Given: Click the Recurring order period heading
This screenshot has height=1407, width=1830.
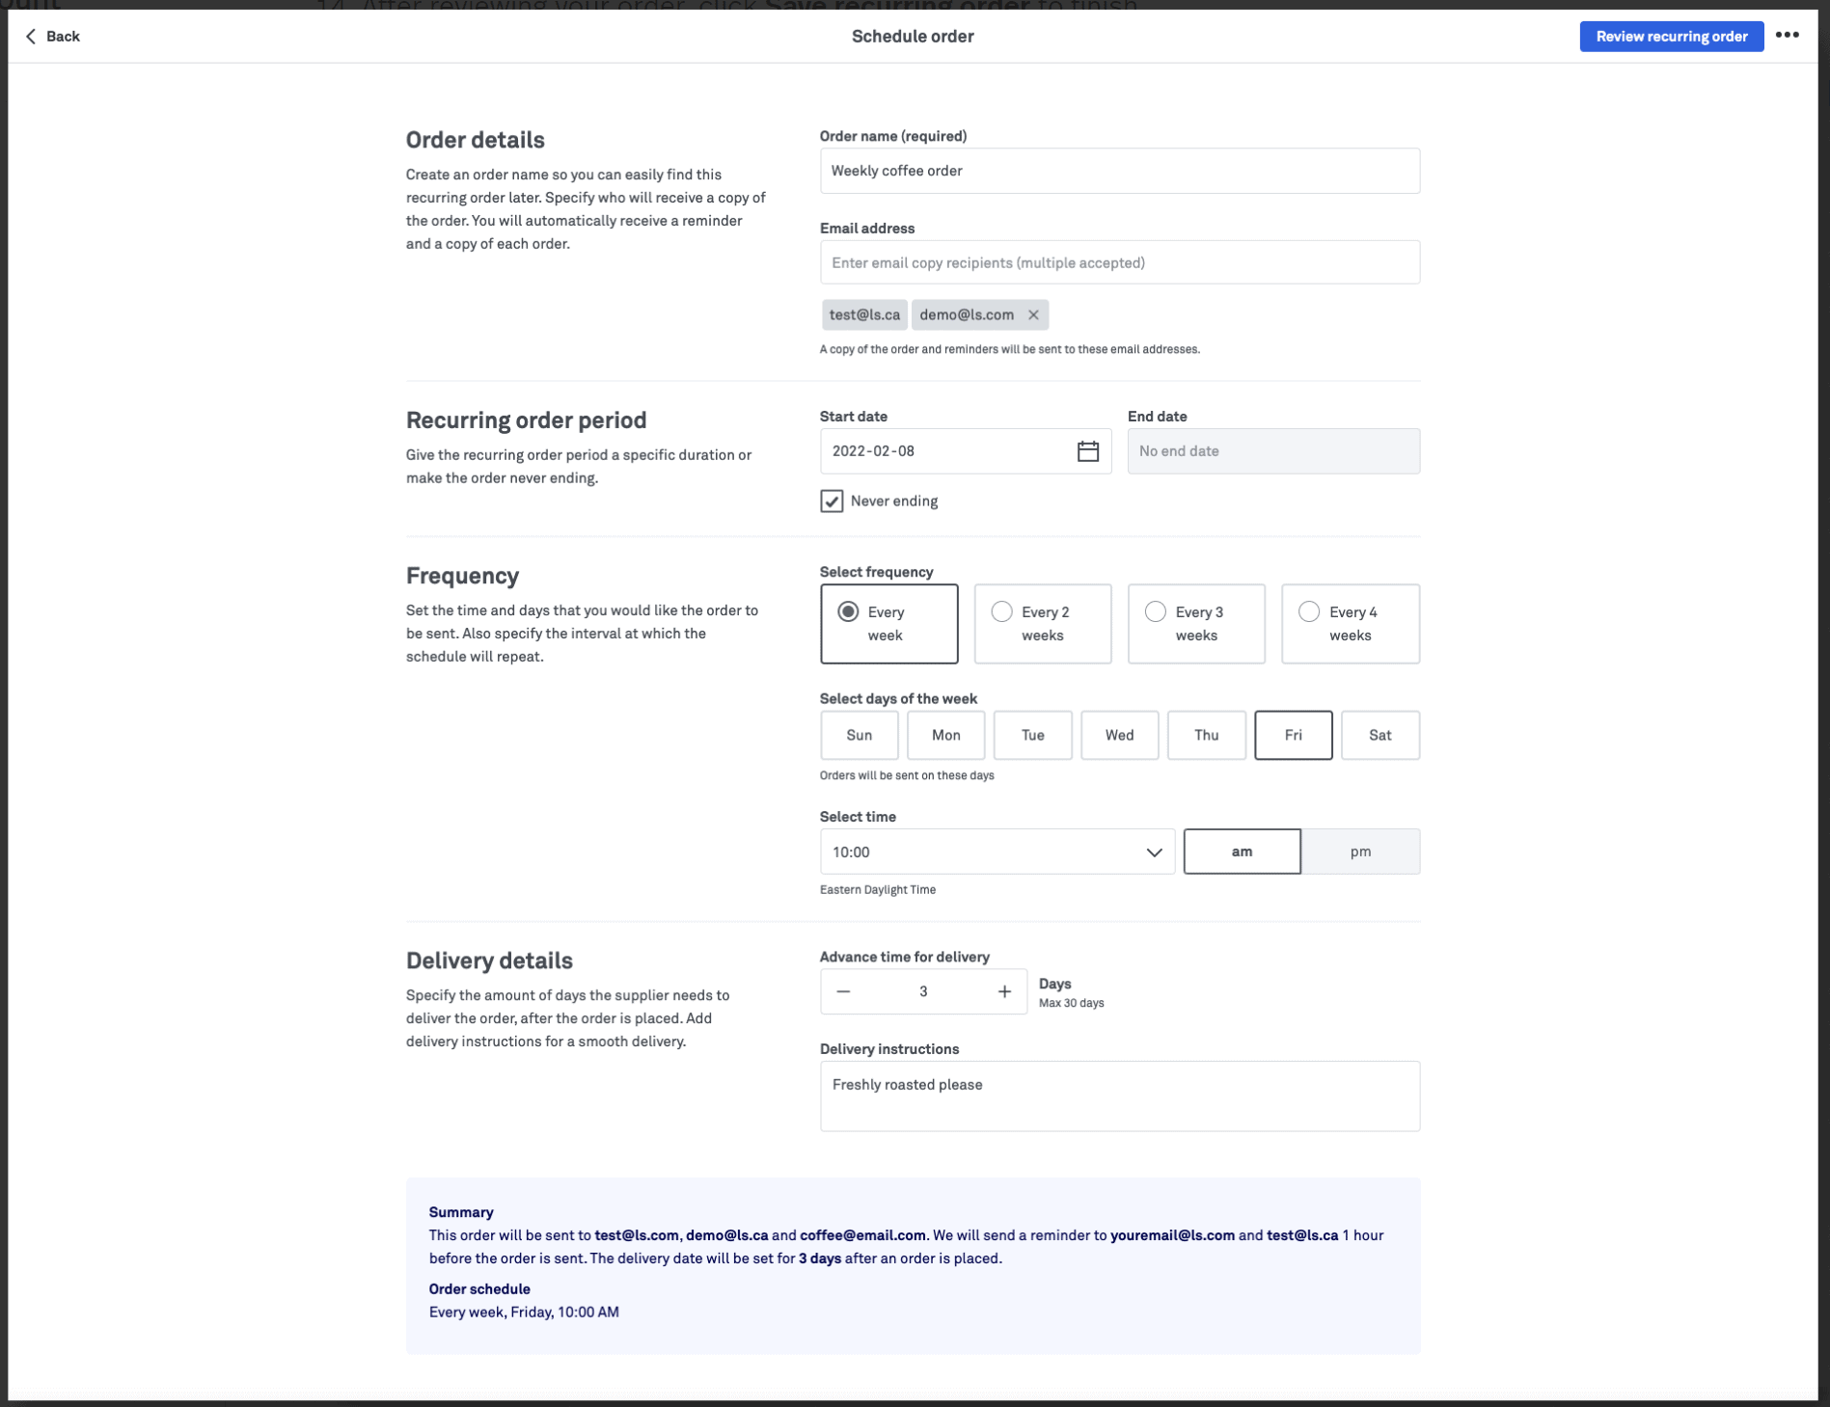Looking at the screenshot, I should pos(527,421).
